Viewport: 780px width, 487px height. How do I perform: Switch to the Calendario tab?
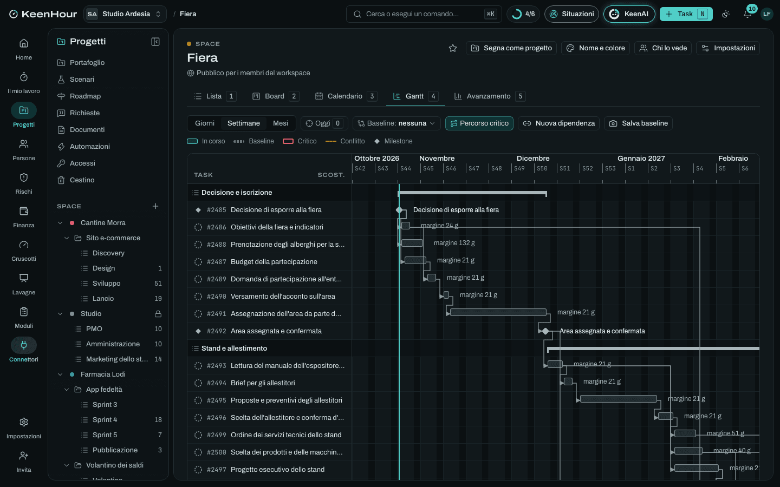346,96
